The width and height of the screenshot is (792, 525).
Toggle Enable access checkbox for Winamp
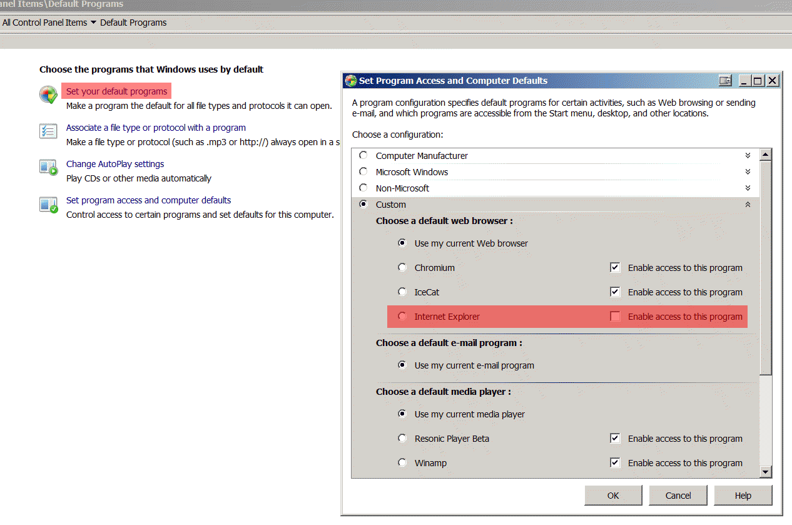point(615,462)
